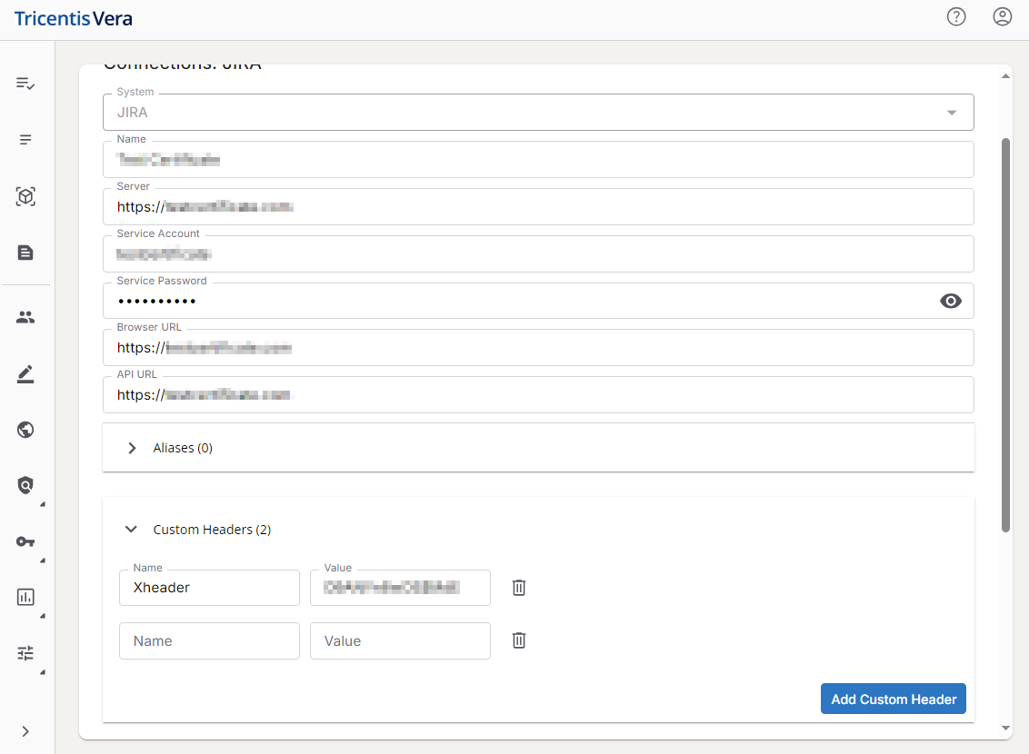Delete the Xheader custom header row
The height and width of the screenshot is (754, 1029).
[x=518, y=588]
